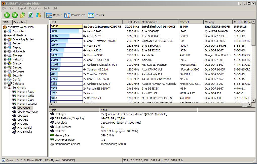The width and height of the screenshot is (257, 164).
Task: Click the users icon in toolbar
Action: [x=39, y=15]
